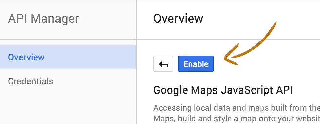Click the API Manager header title
This screenshot has height=124, width=320.
coord(43,19)
